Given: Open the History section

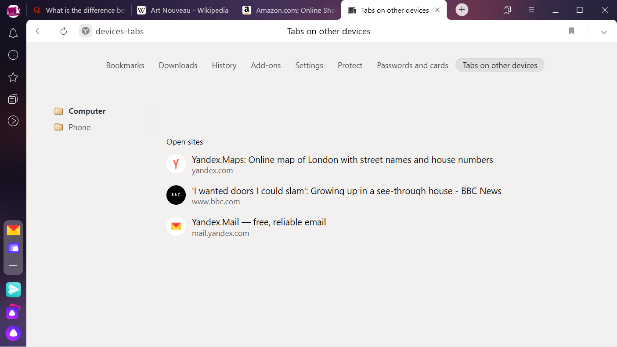Looking at the screenshot, I should click(x=224, y=65).
